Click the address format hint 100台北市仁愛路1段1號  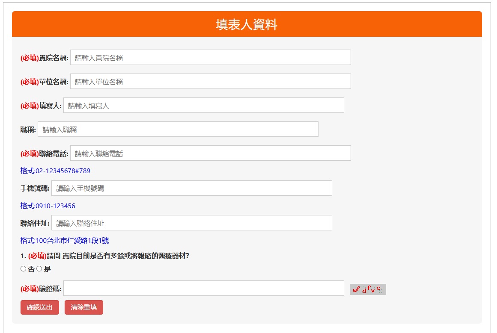pyautogui.click(x=64, y=241)
